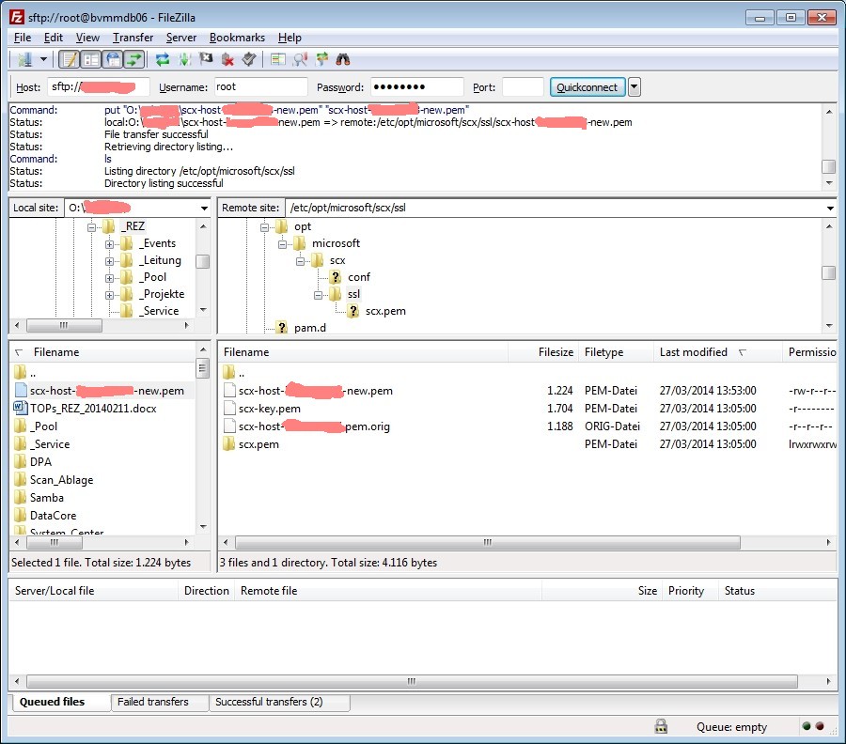This screenshot has width=846, height=744.
Task: Collapse the _REZ folder in local tree
Action: (91, 227)
